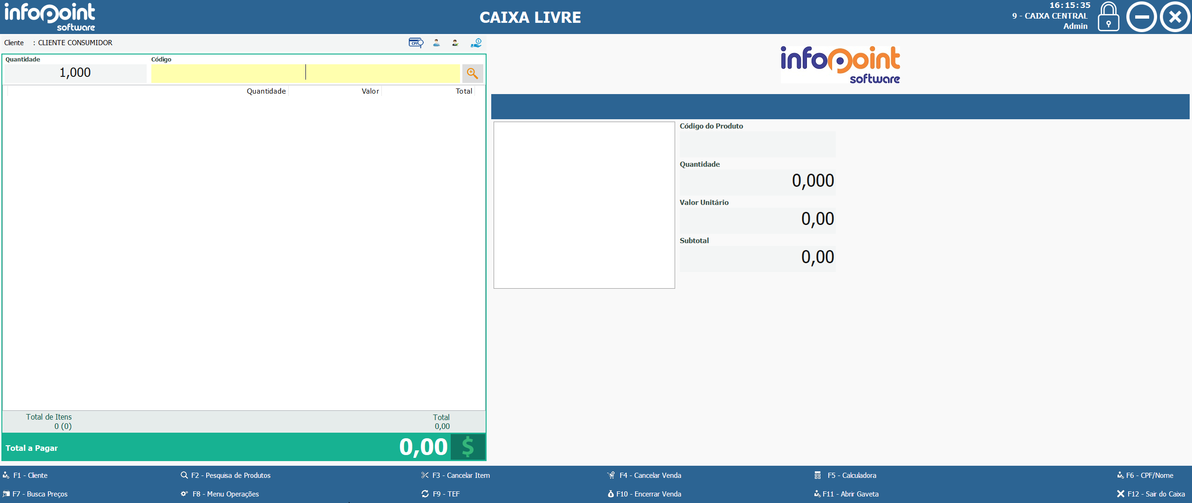Click F10 - Encerrar Venda

tap(648, 494)
